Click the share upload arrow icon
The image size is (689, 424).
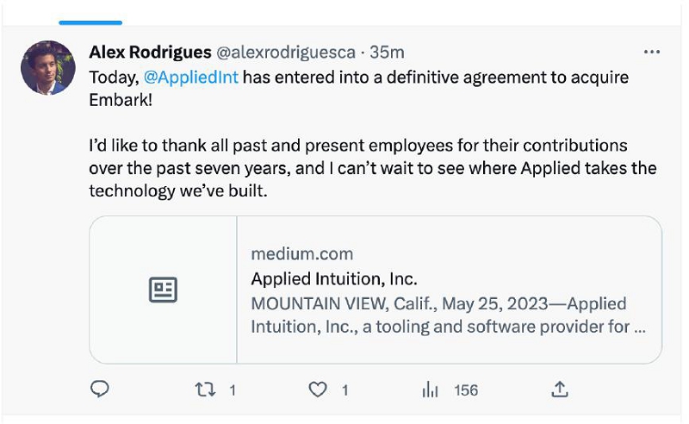point(560,390)
